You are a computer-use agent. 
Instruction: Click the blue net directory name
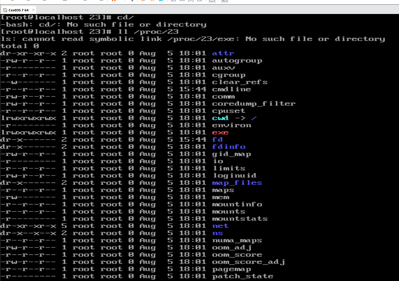point(220,226)
